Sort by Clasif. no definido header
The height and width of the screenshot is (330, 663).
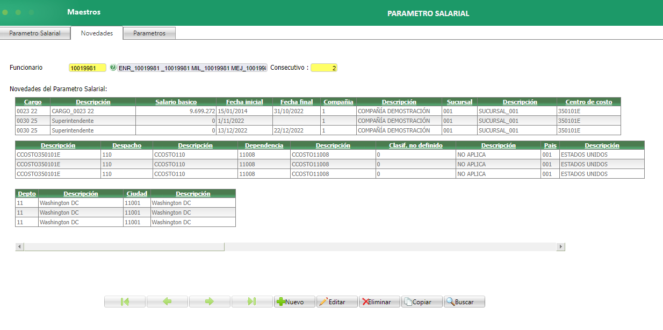(415, 145)
